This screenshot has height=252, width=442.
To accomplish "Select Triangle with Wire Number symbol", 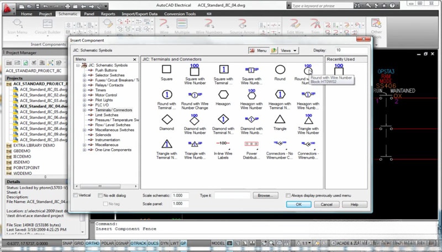I will (x=308, y=119).
